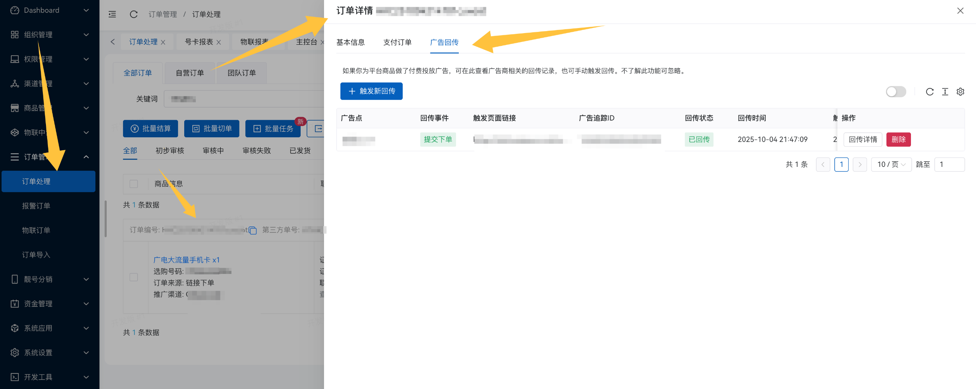This screenshot has height=389, width=976.
Task: Click the 靓号分销 icon in the sidebar
Action: (x=14, y=279)
